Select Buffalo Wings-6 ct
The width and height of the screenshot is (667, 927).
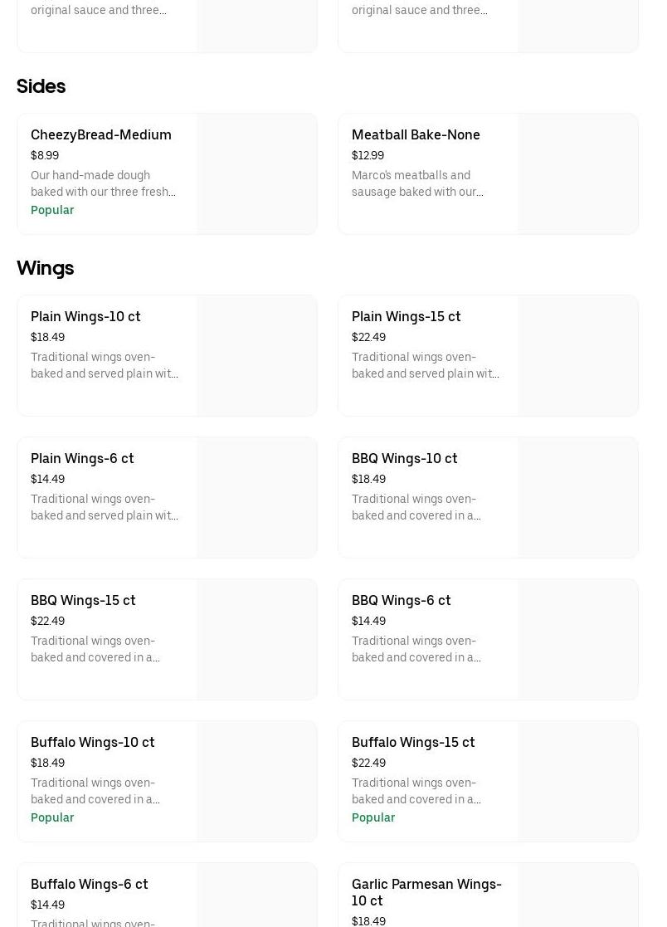[90, 885]
